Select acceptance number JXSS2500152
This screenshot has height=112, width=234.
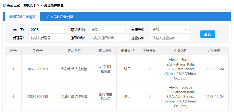point(38,97)
